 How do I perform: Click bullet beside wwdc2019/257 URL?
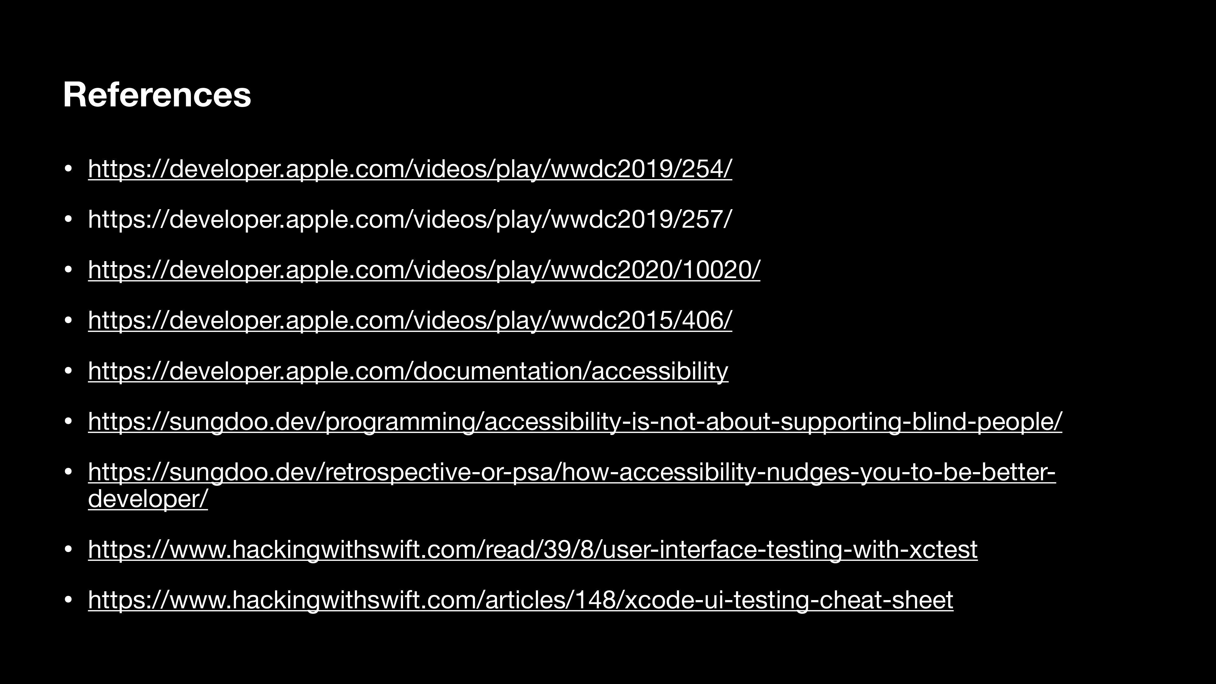click(68, 219)
